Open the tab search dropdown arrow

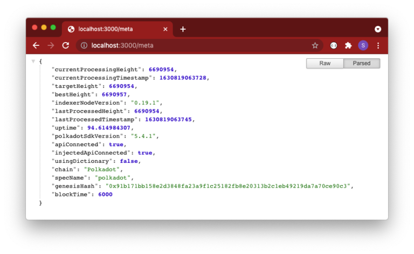tap(378, 29)
